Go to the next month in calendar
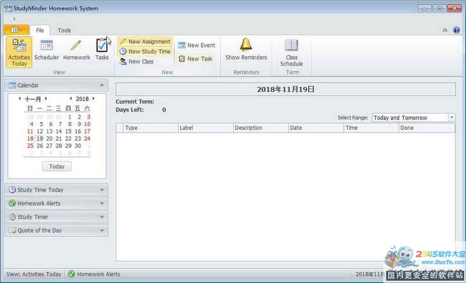The width and height of the screenshot is (466, 283). pos(46,98)
